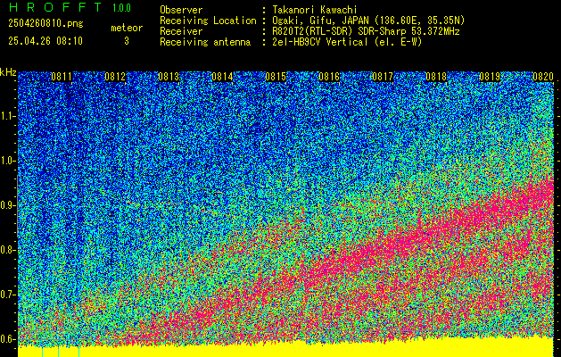Click the 1.1 kHz axis label
The width and height of the screenshot is (561, 357).
[x=7, y=117]
